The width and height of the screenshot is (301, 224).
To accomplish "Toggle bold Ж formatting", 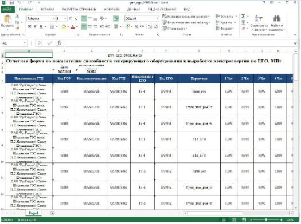I will point(29,27).
